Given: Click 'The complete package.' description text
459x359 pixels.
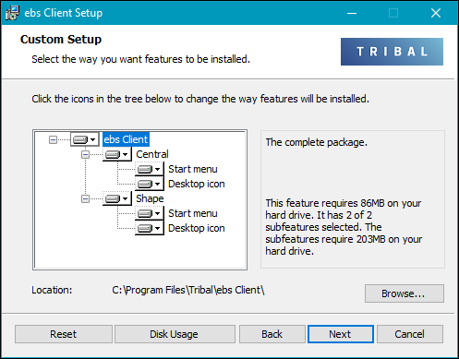Looking at the screenshot, I should click(317, 142).
